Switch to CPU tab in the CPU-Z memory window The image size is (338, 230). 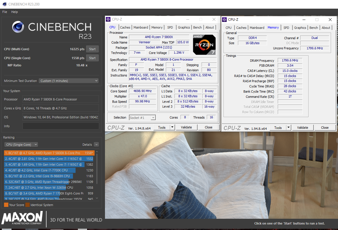[x=228, y=28]
